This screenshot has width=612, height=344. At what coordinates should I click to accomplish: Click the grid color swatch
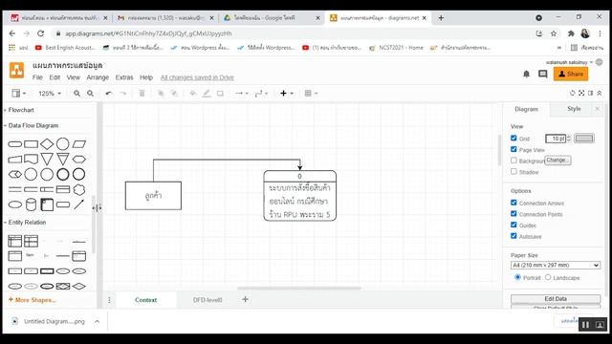[584, 138]
